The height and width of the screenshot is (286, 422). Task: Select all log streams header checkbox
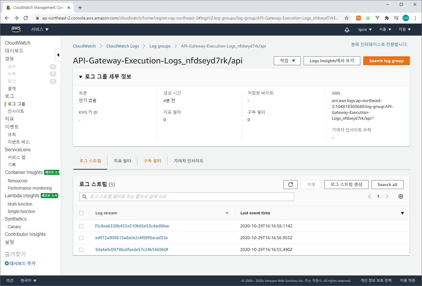click(x=81, y=213)
